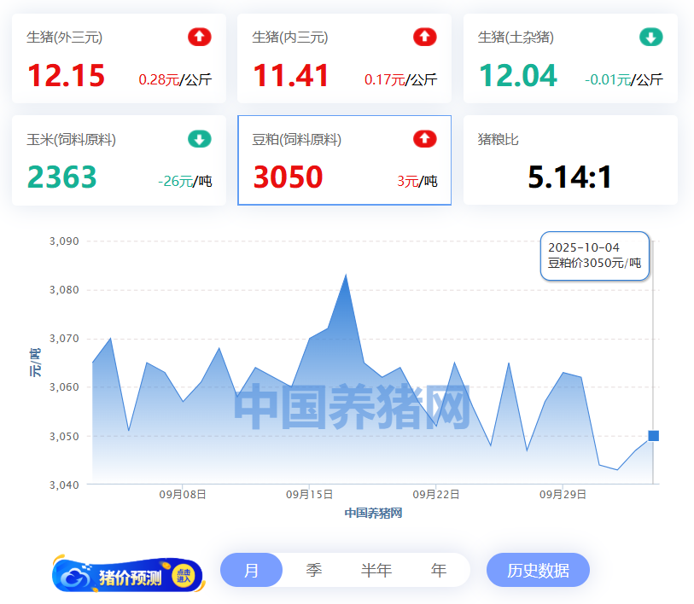Image resolution: width=694 pixels, height=604 pixels.
Task: Select the 月 time range tab
Action: [251, 570]
